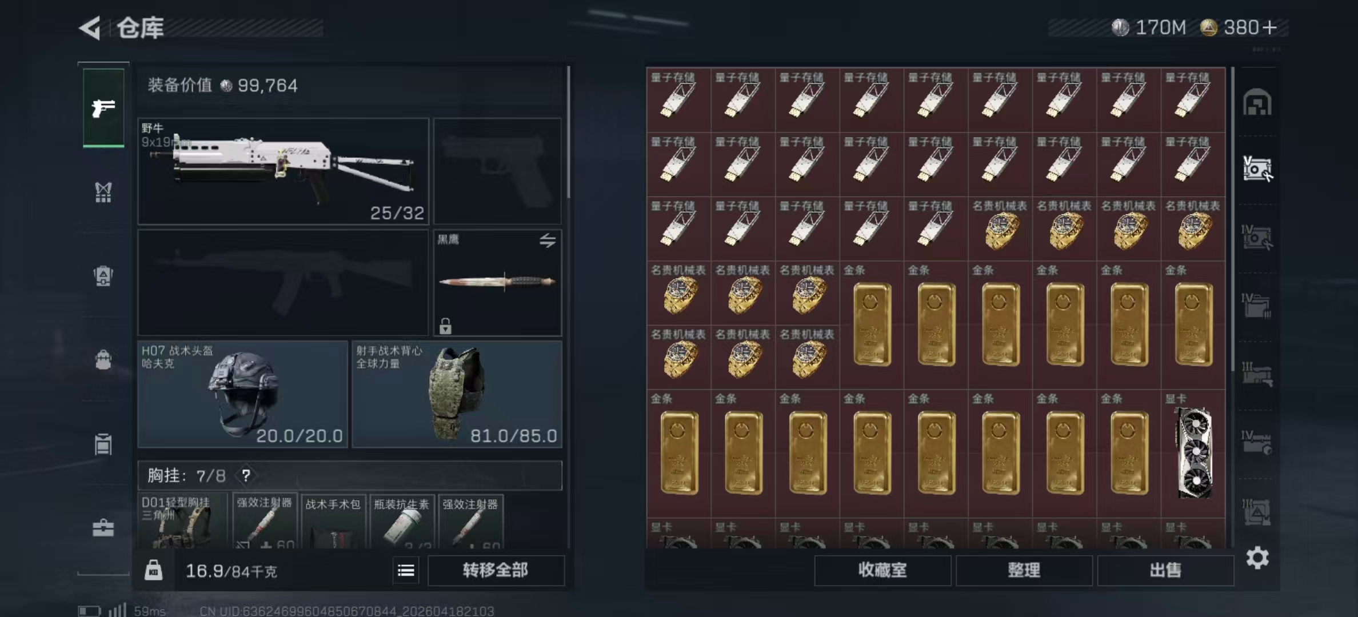Open the list view menu icon

pos(406,570)
